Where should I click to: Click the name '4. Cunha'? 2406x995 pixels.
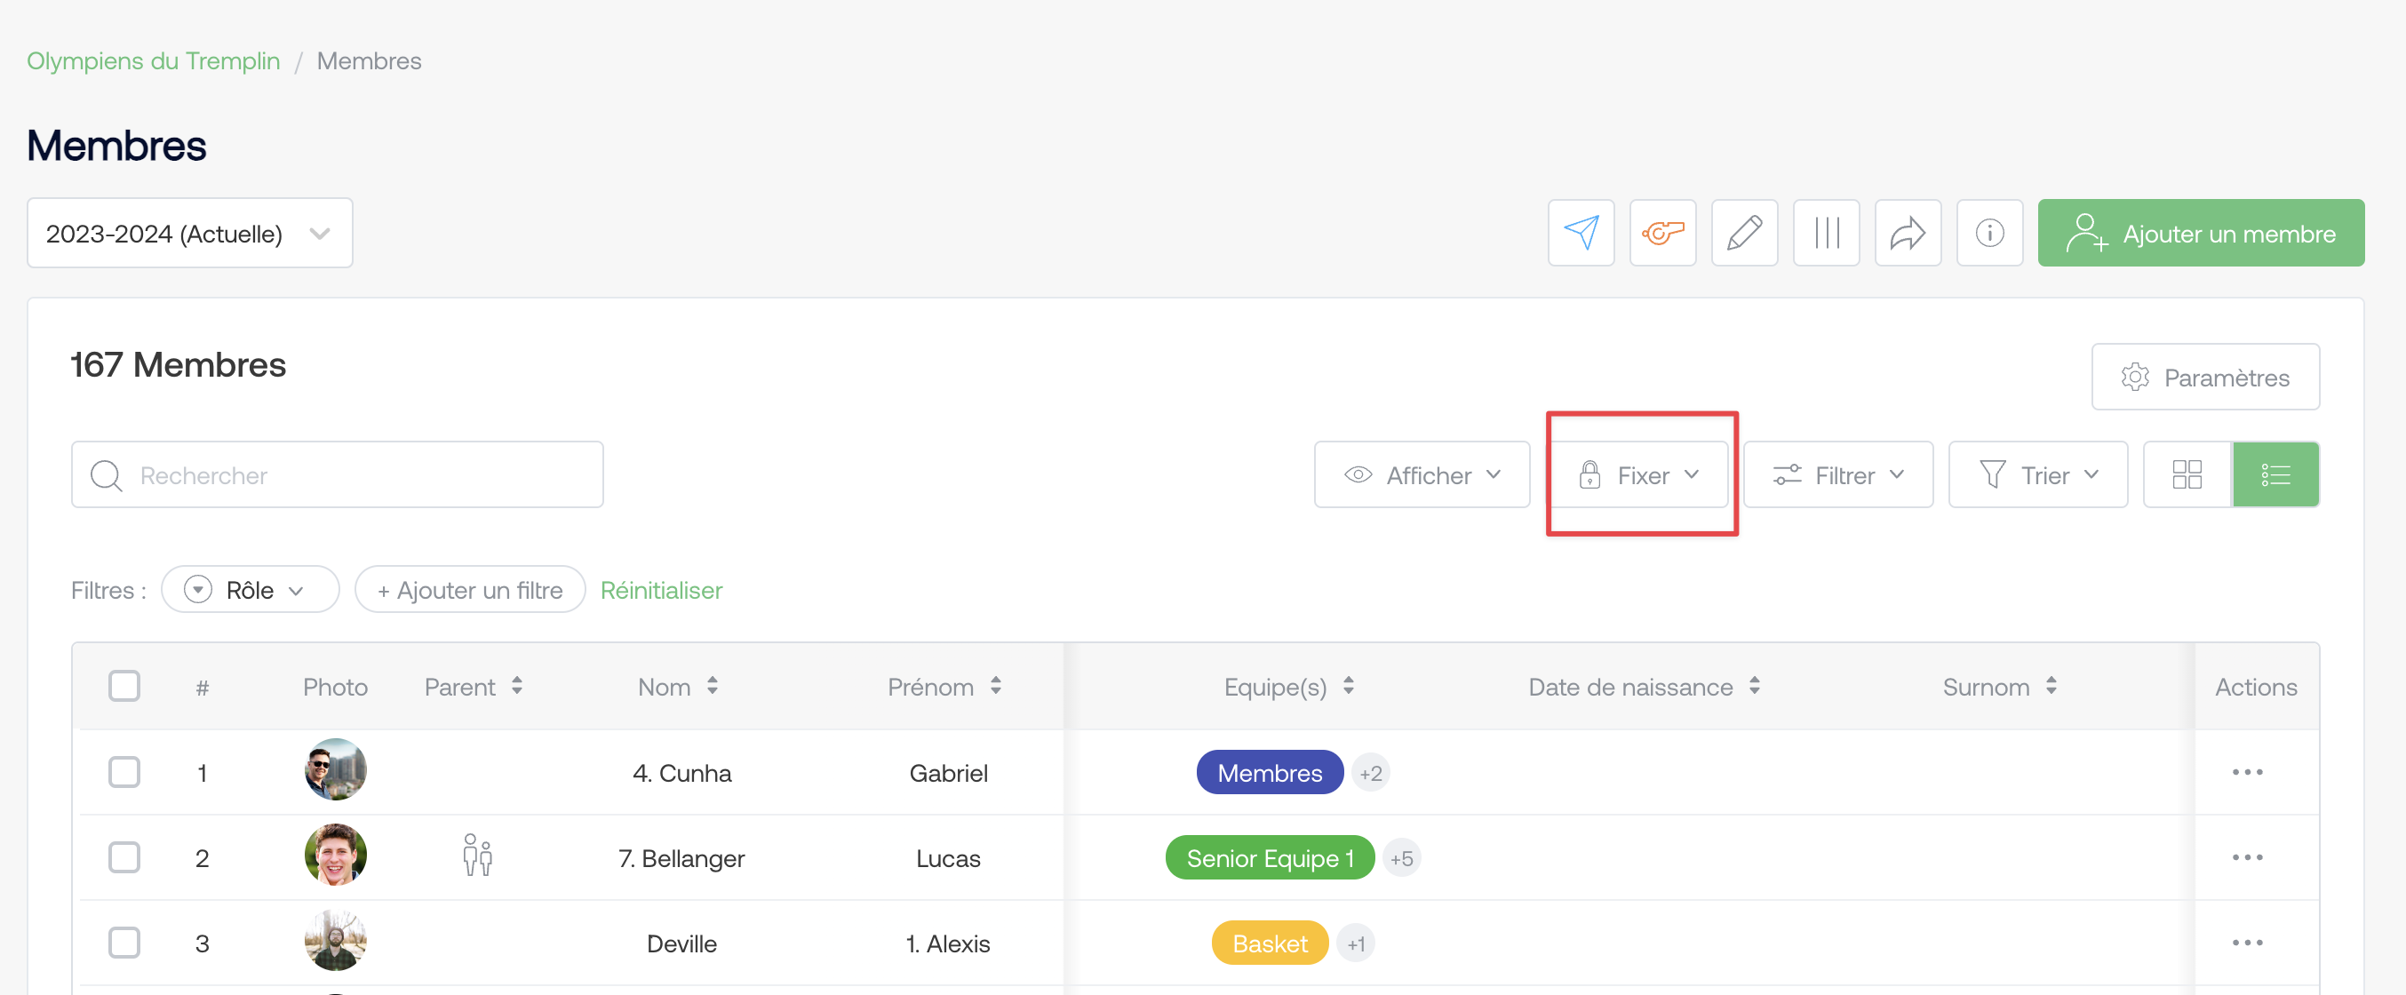click(x=681, y=772)
